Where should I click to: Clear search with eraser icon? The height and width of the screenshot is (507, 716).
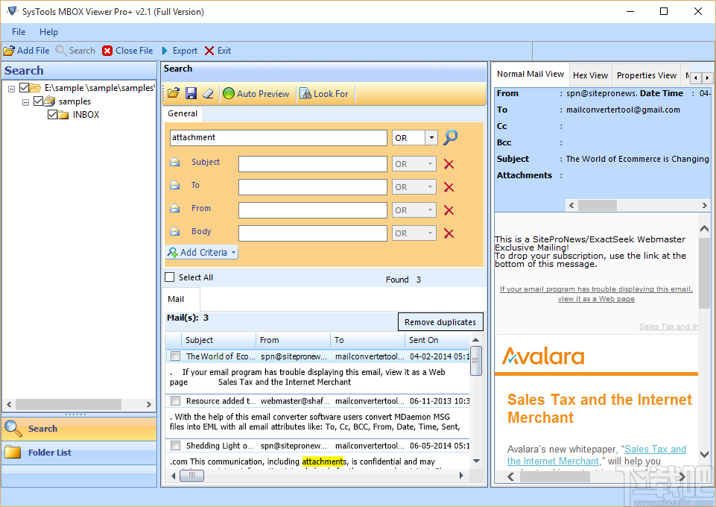[208, 93]
